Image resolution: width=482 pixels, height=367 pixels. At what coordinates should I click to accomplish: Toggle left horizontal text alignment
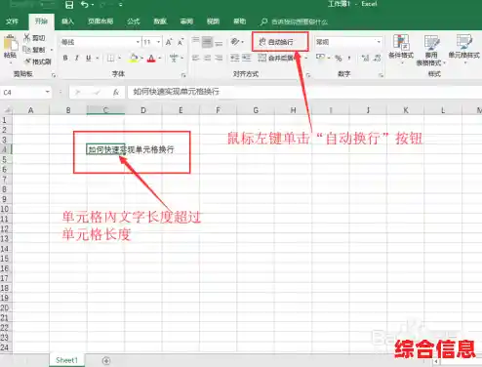[195, 58]
